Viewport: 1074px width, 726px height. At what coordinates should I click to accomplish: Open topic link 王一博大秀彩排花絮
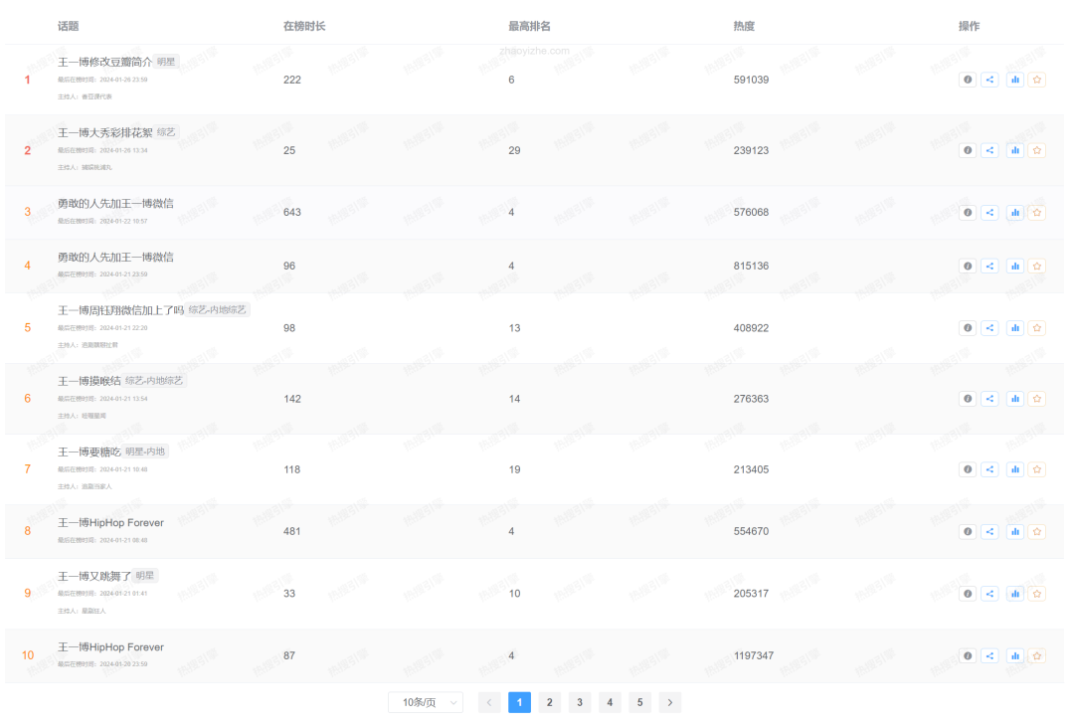[x=104, y=132]
